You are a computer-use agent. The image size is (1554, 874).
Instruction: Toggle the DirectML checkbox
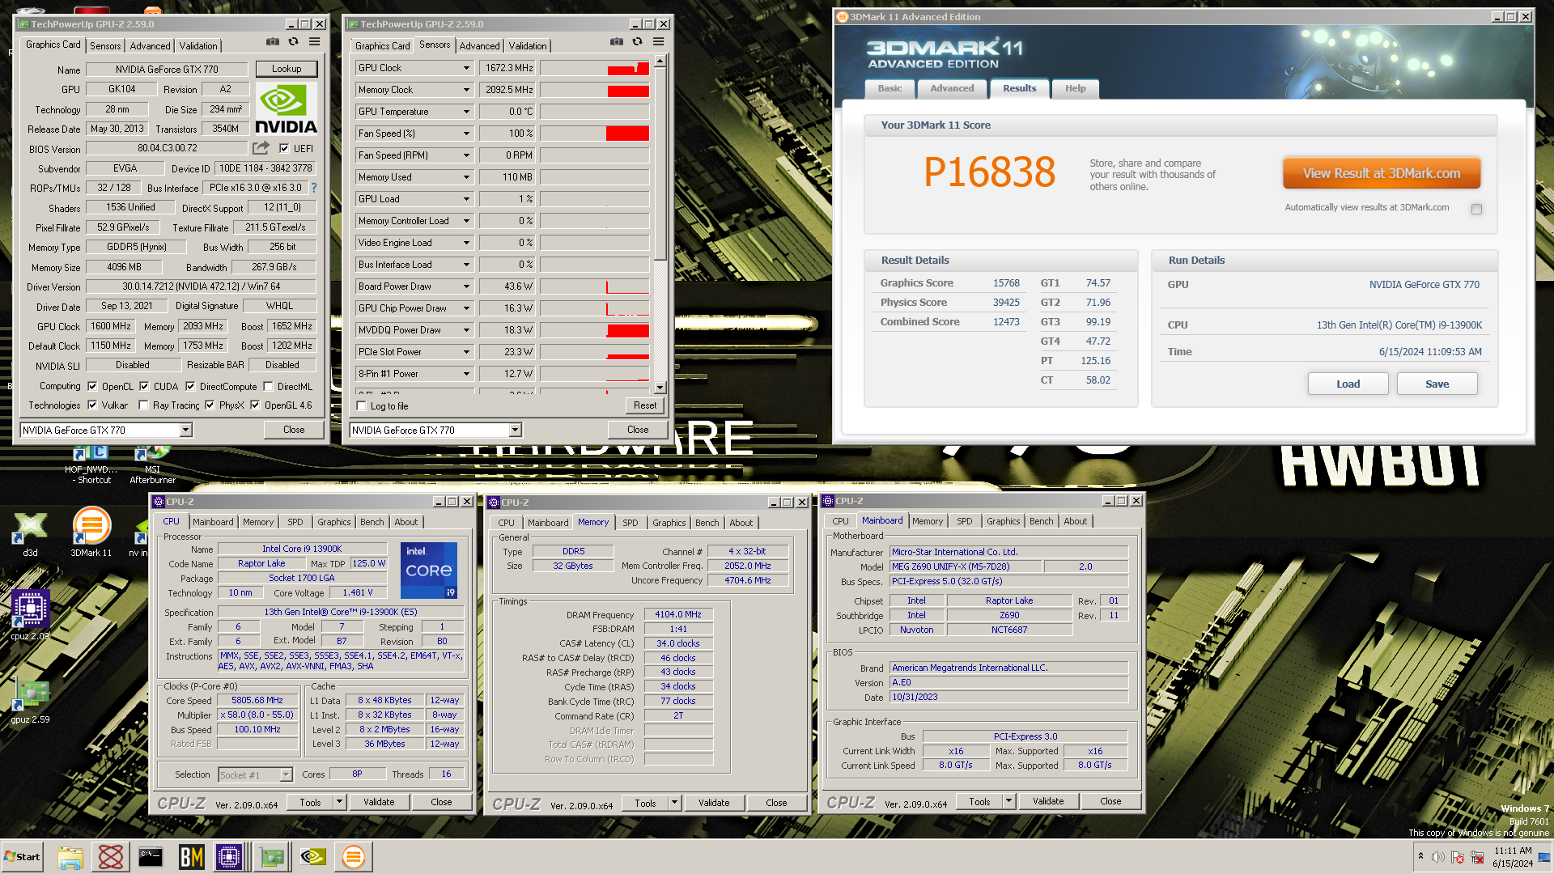[x=268, y=386]
